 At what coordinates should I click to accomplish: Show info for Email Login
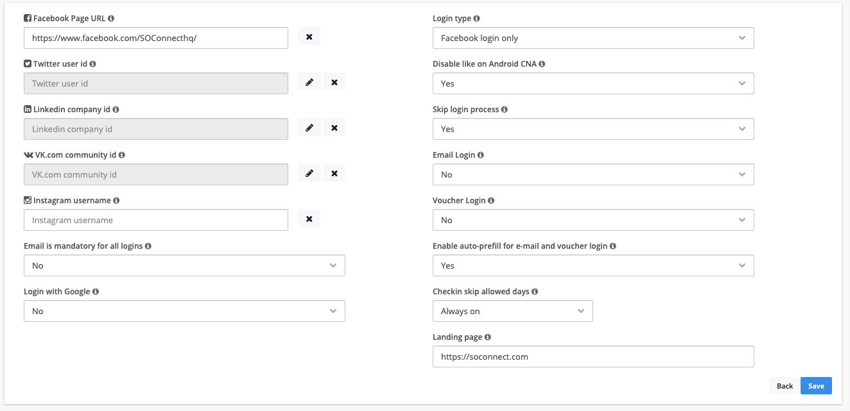coord(481,155)
